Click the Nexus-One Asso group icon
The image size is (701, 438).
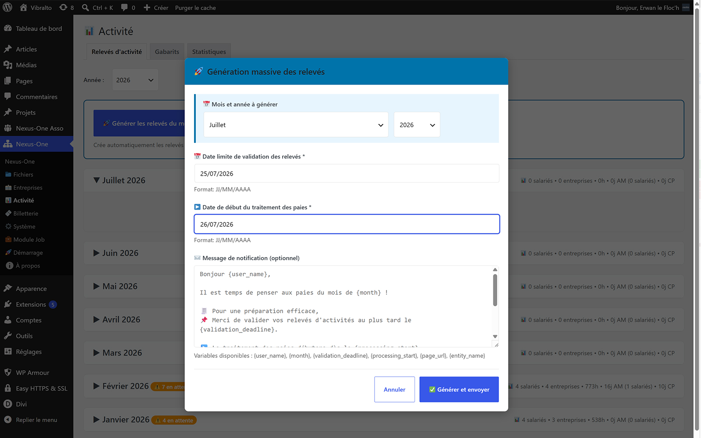point(8,128)
